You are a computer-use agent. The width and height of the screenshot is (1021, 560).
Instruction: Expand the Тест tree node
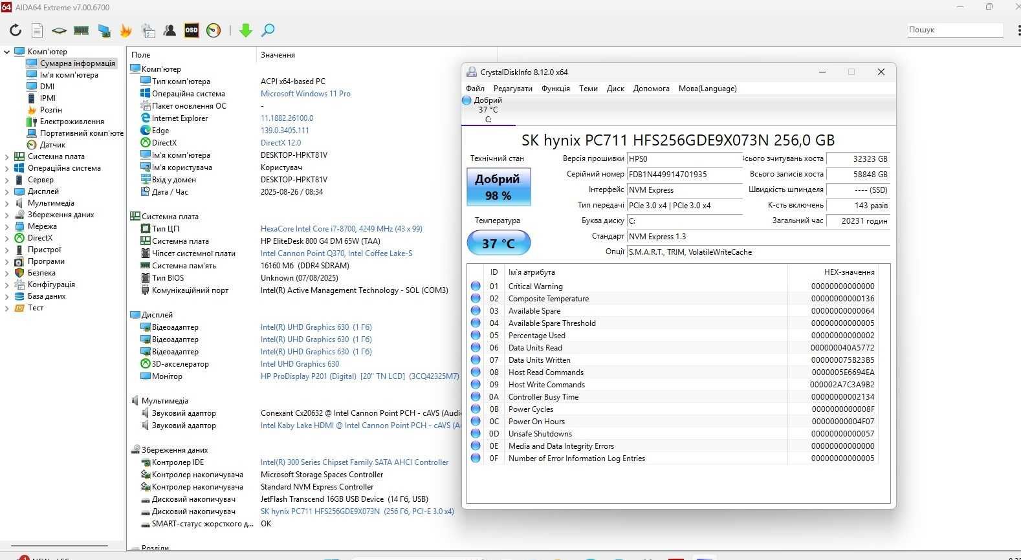point(7,308)
